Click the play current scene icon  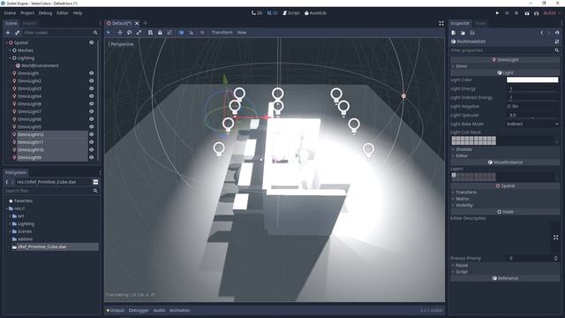point(527,13)
